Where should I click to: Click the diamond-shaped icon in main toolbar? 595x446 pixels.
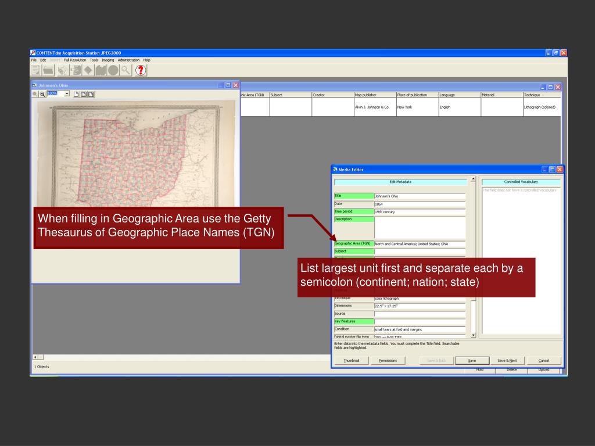coord(88,70)
